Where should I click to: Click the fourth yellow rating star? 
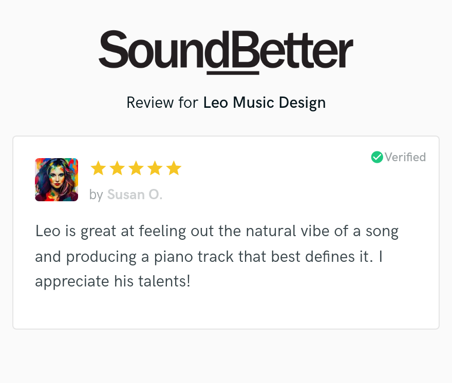pos(155,168)
